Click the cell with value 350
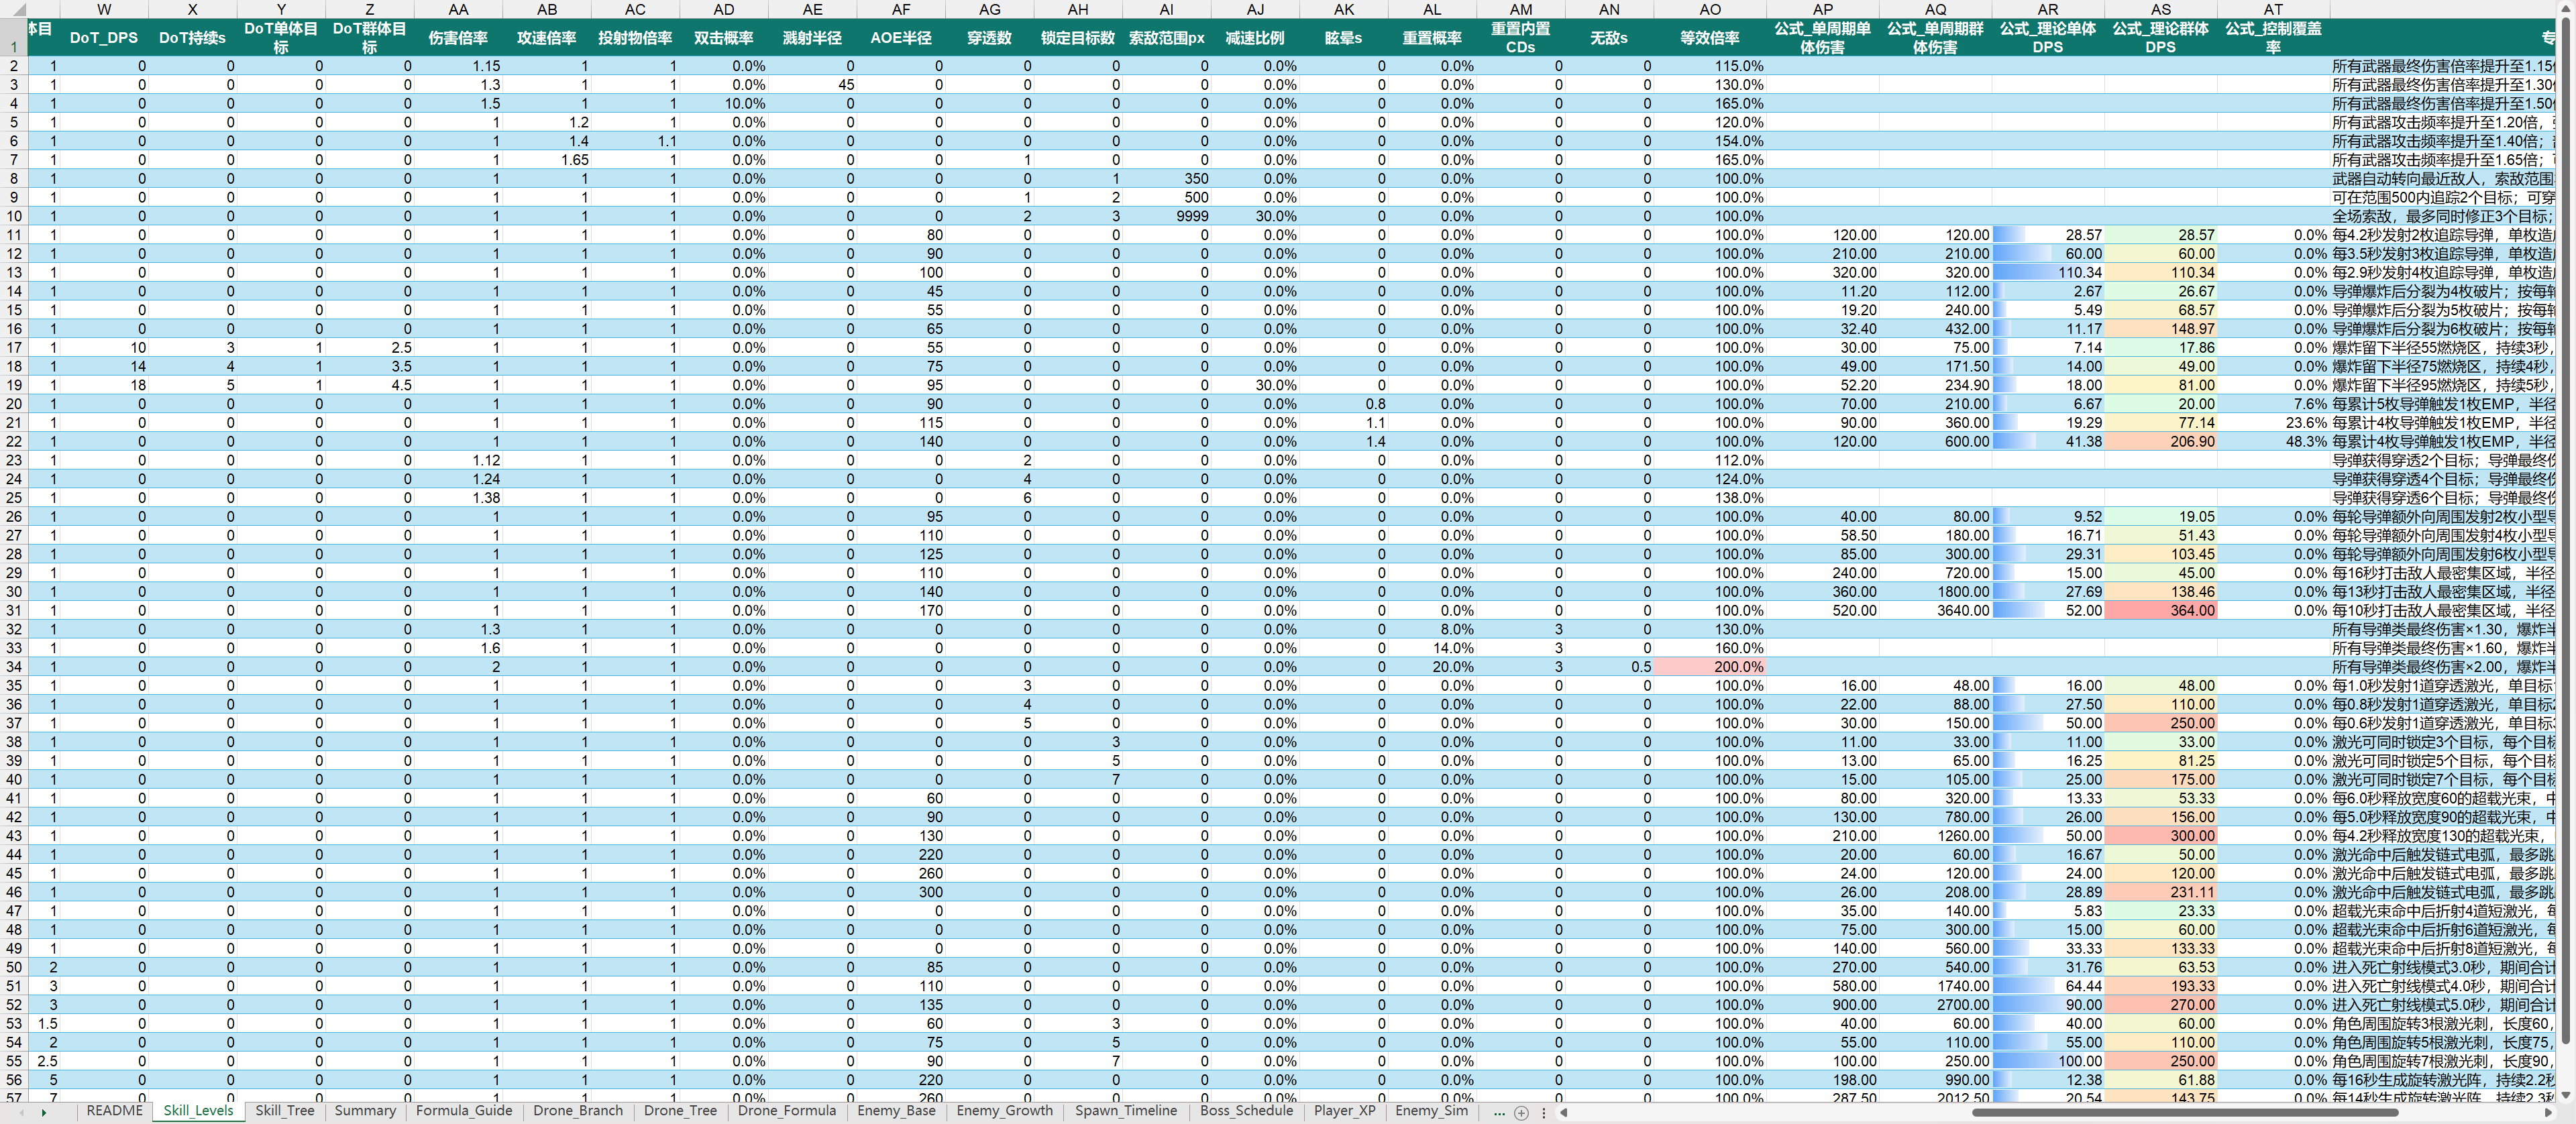 pos(1166,179)
